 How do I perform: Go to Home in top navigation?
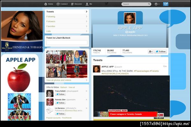click(x=49, y=4)
